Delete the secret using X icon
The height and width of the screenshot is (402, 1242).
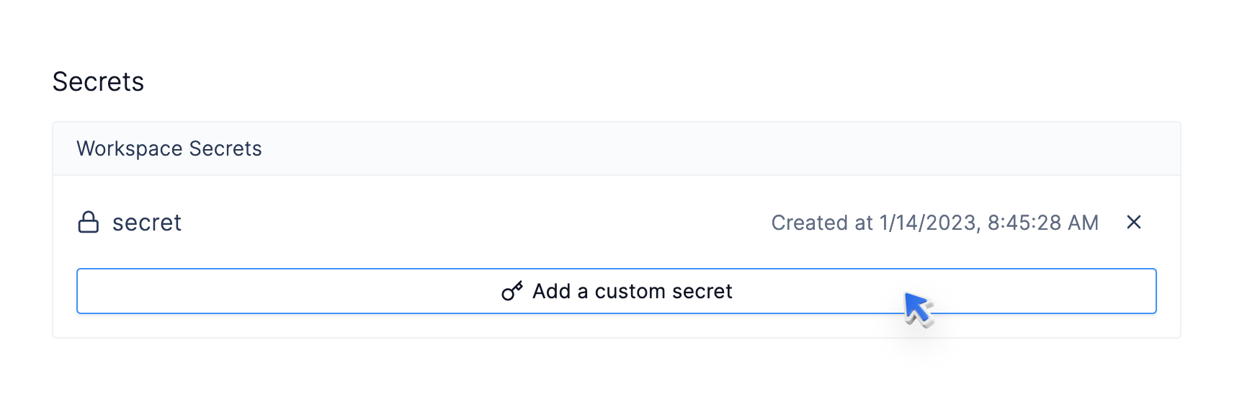(x=1133, y=223)
